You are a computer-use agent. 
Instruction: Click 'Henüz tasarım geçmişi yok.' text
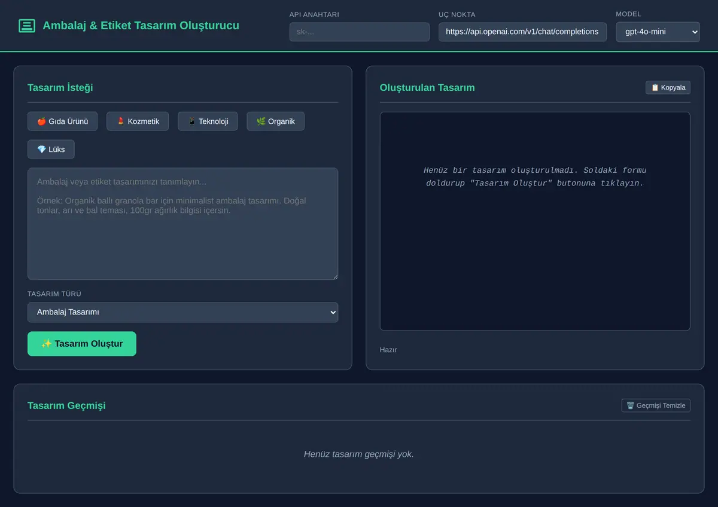(359, 454)
